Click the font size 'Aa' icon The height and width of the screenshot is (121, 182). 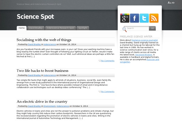169,3
